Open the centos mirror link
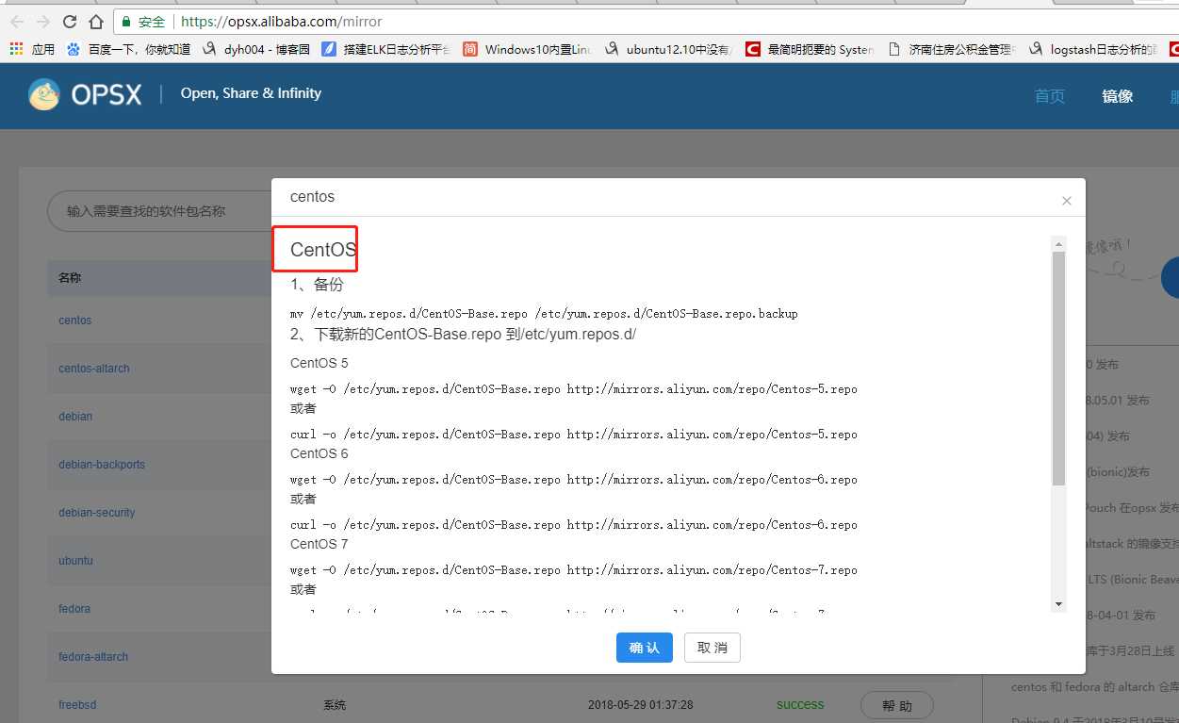This screenshot has height=723, width=1179. point(75,320)
